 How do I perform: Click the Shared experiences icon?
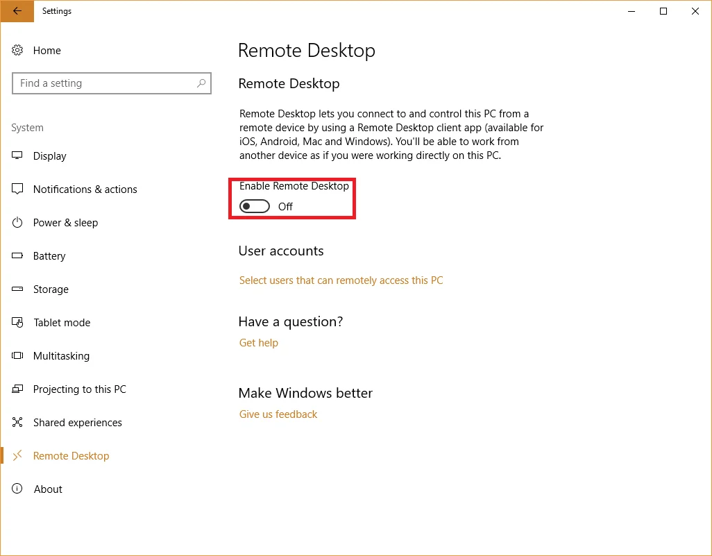[x=17, y=423]
